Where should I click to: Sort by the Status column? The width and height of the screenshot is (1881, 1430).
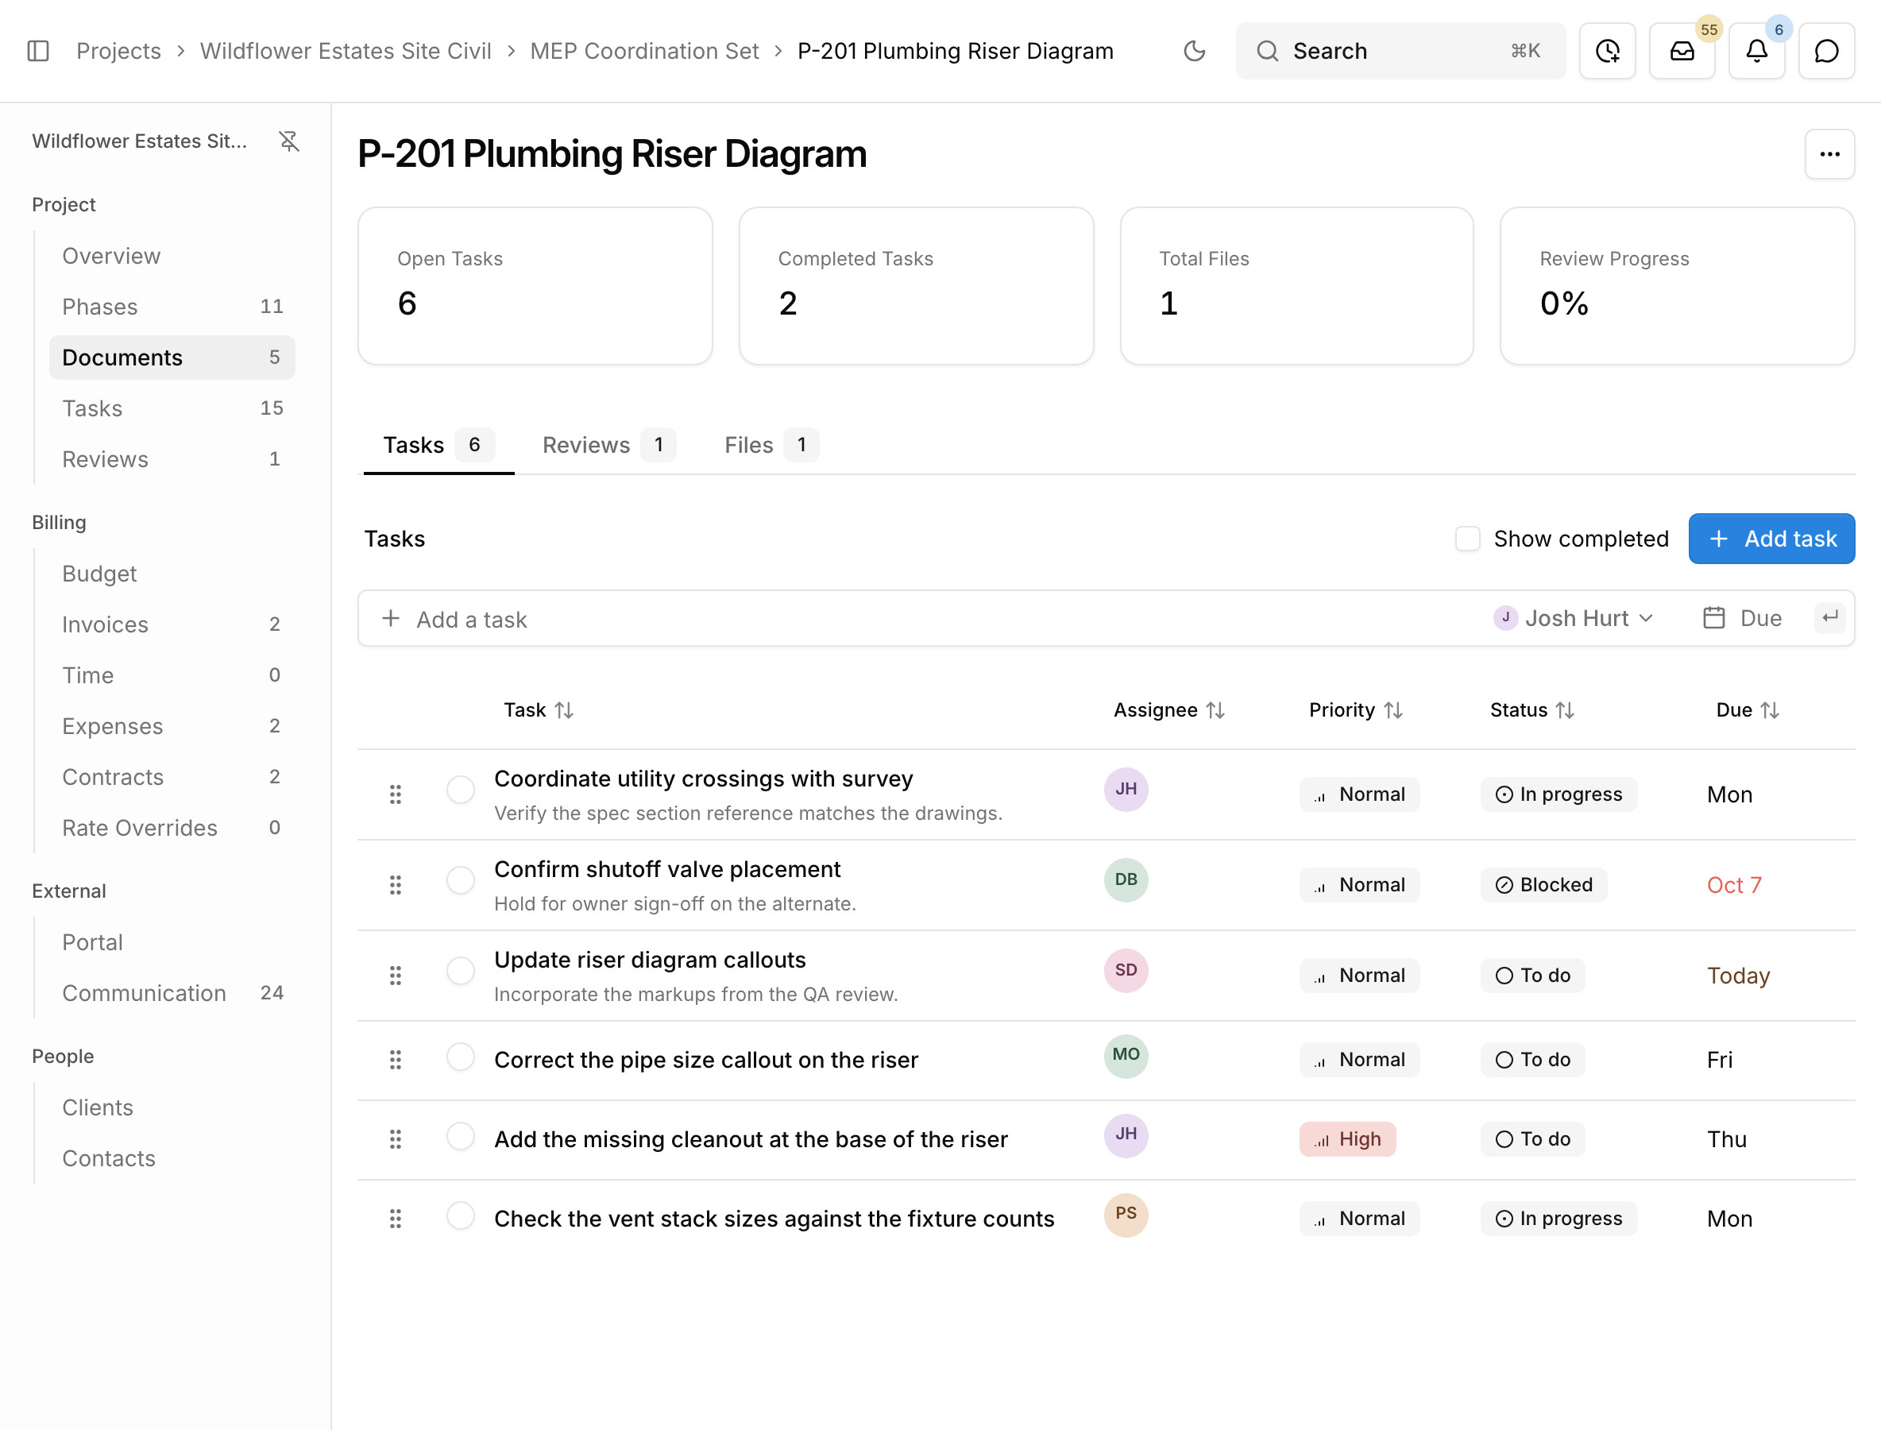[1532, 710]
